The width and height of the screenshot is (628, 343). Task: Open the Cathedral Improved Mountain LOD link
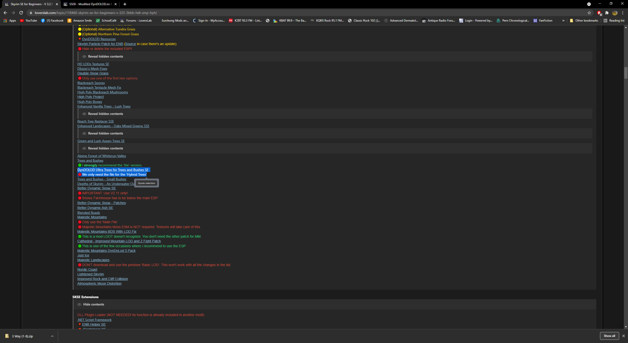click(x=119, y=241)
